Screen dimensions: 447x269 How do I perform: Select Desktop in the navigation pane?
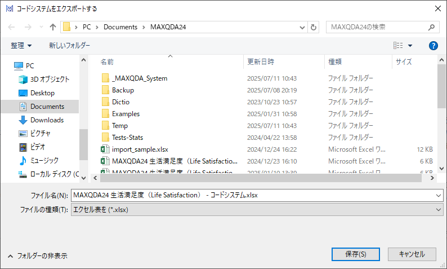click(37, 93)
